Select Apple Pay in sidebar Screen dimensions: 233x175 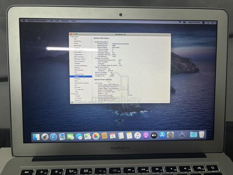point(78,41)
